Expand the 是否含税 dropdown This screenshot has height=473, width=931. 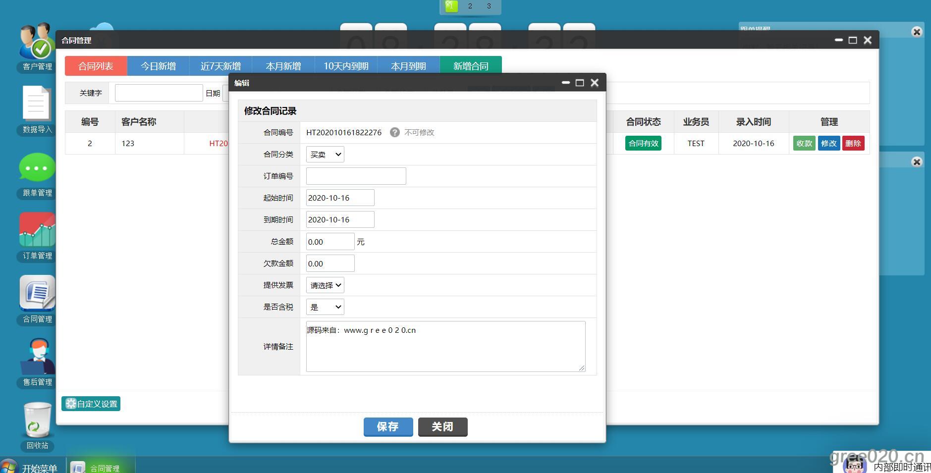pyautogui.click(x=325, y=307)
